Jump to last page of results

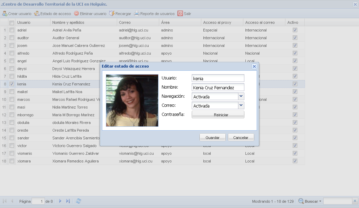(68, 201)
